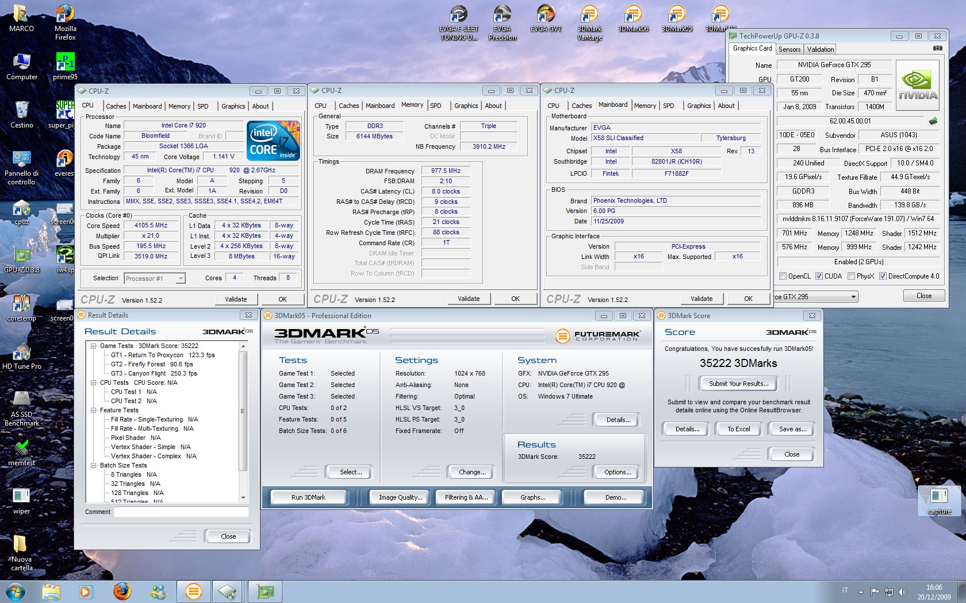Click the Image Quality button

pos(400,497)
